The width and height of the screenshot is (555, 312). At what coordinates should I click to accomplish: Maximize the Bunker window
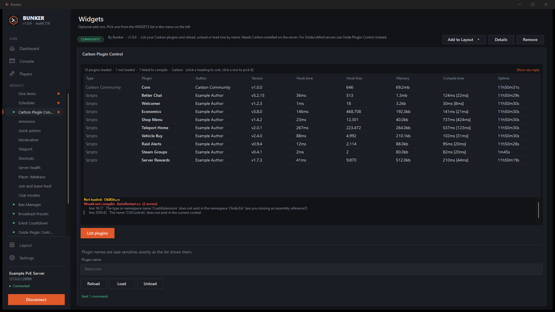[x=533, y=4]
